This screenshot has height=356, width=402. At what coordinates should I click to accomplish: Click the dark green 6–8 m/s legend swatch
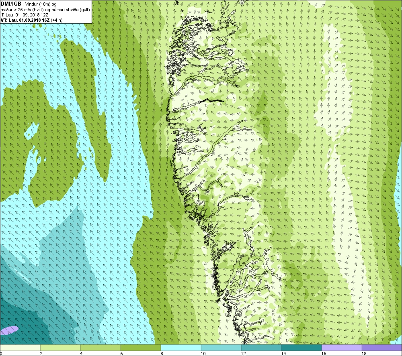141,348
